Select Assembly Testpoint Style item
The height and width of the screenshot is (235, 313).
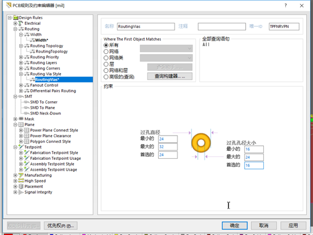point(52,164)
